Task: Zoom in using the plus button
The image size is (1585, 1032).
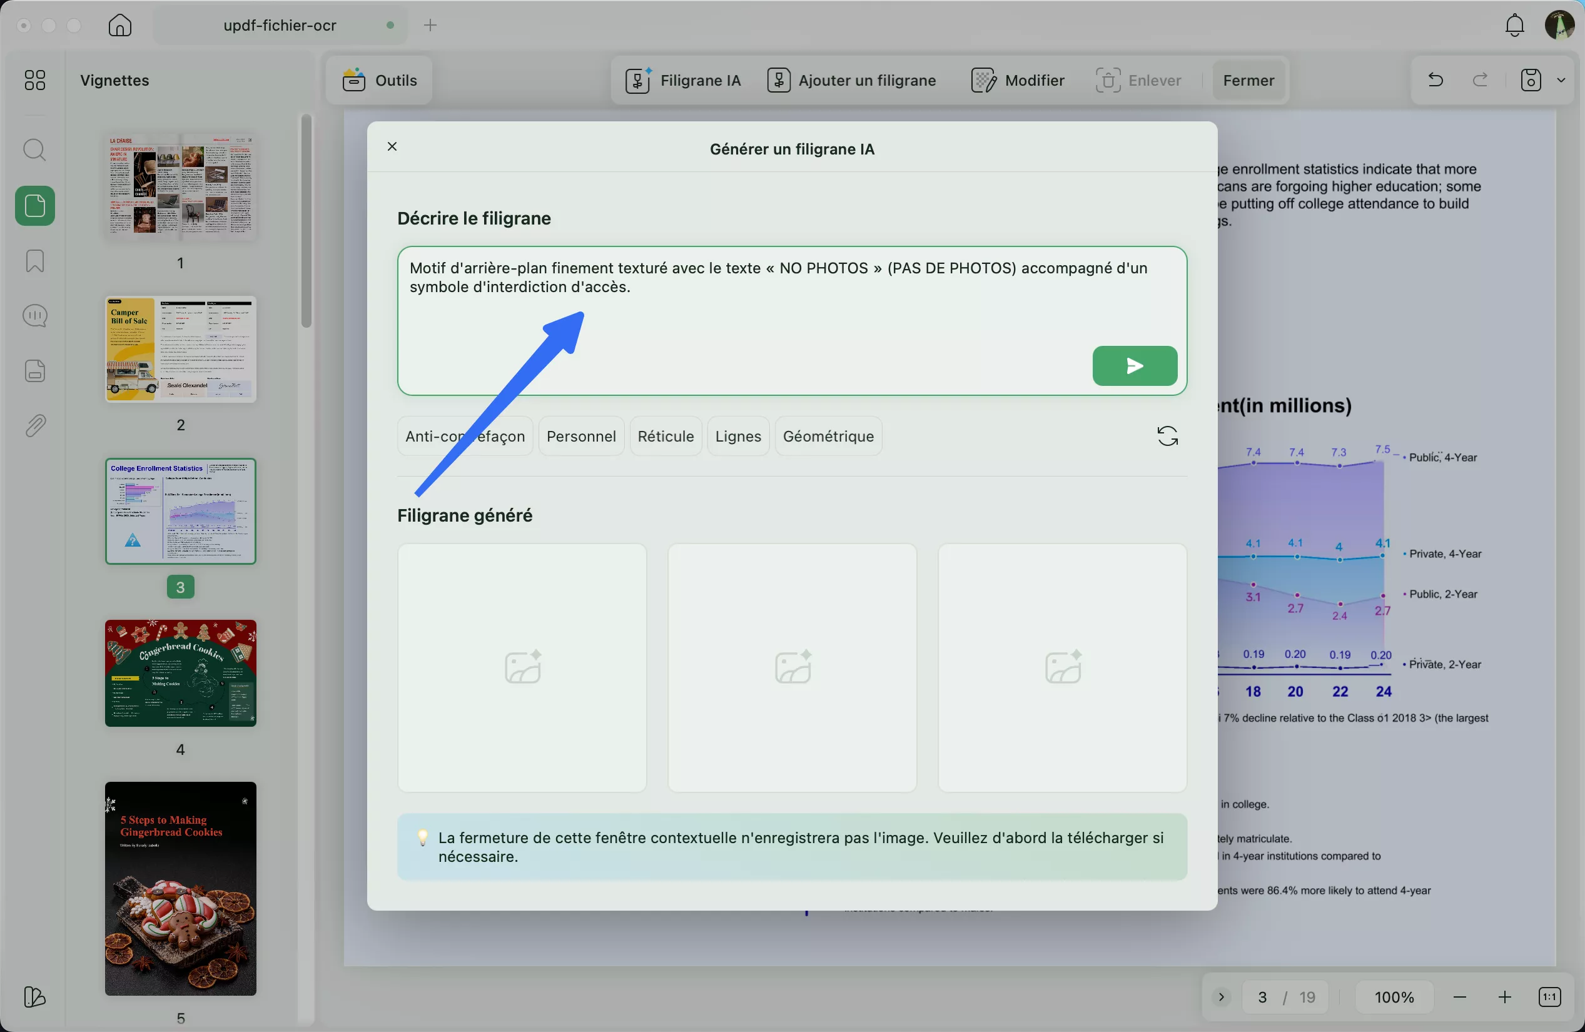Action: coord(1504,997)
